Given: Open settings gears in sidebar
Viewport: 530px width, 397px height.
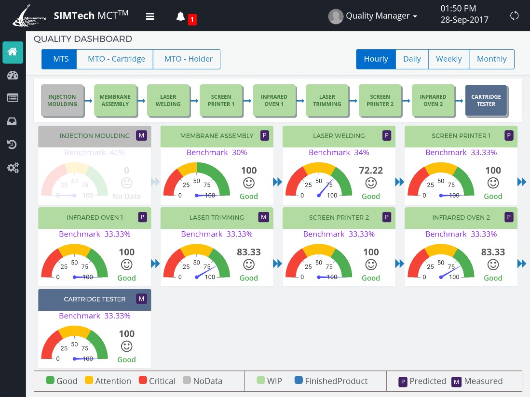Looking at the screenshot, I should pyautogui.click(x=13, y=168).
